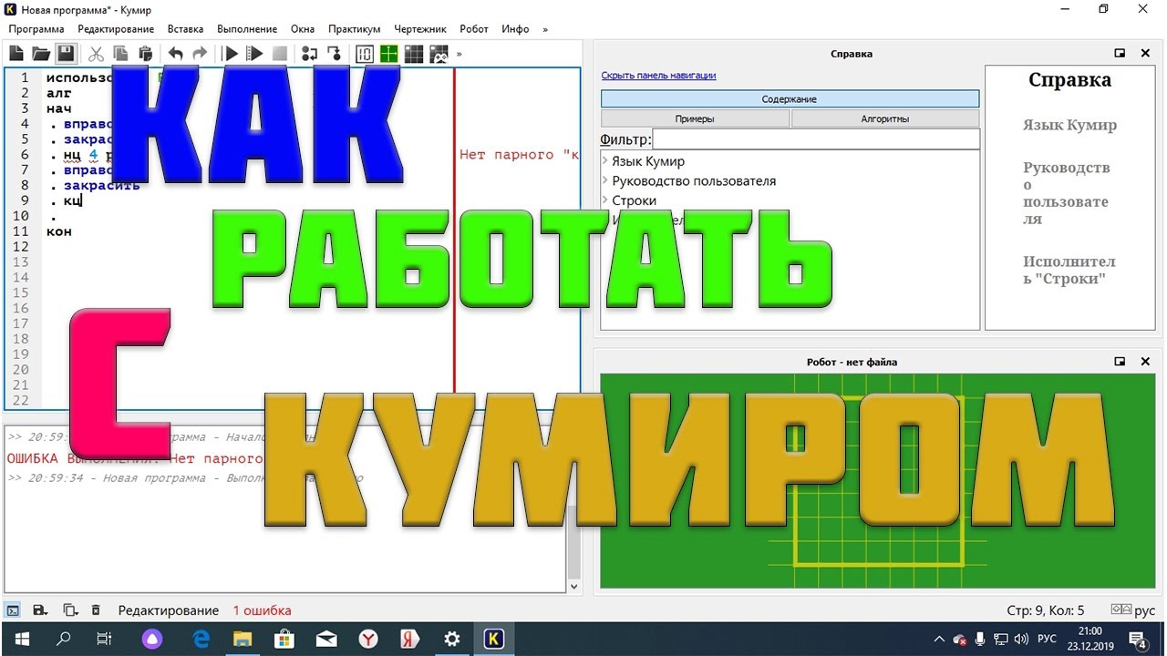Close the Робот panel

click(x=1146, y=362)
